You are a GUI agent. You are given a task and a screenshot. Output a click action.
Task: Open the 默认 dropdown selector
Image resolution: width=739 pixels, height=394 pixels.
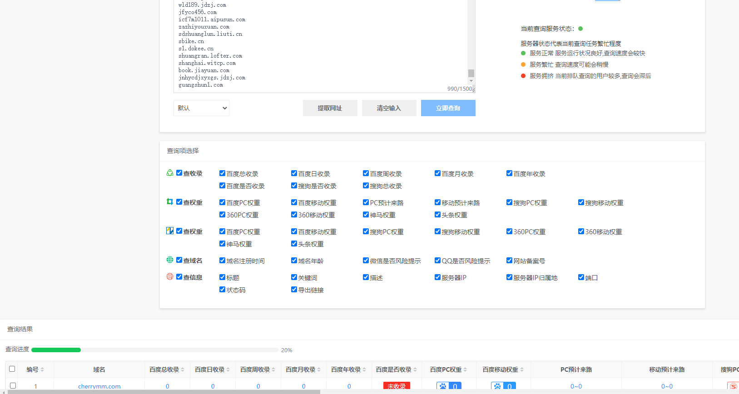point(201,108)
